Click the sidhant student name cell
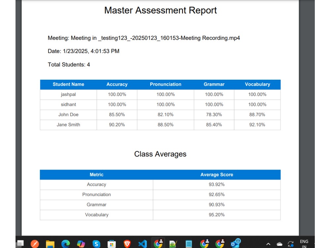330x248 pixels. [x=68, y=104]
